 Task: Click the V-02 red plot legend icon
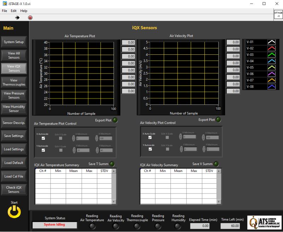pos(271,48)
